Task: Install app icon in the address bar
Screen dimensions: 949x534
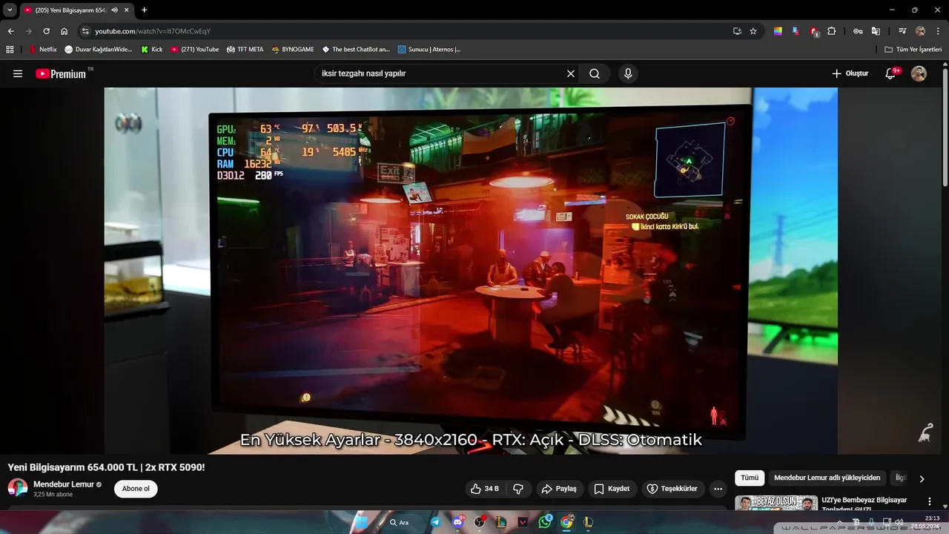Action: pyautogui.click(x=737, y=31)
